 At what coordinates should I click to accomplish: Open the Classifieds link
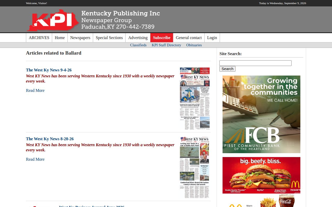(138, 45)
